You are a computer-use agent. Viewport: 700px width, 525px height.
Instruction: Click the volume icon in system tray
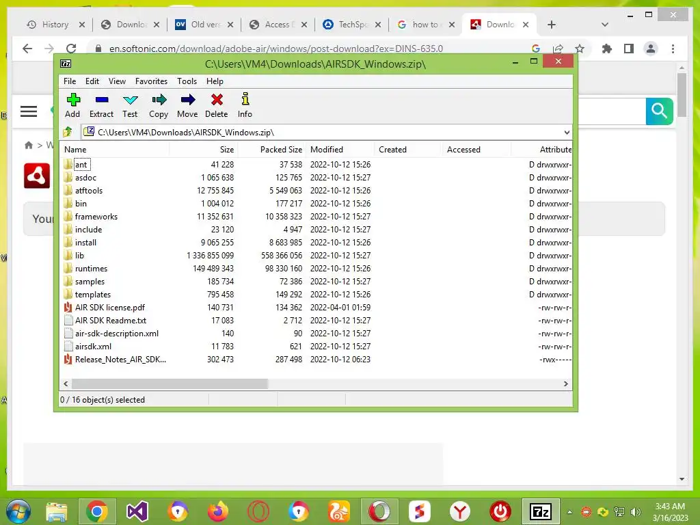pyautogui.click(x=635, y=511)
